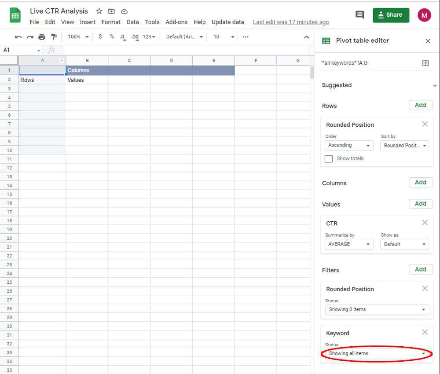
Task: Click Add button next to Columns
Action: pyautogui.click(x=421, y=182)
